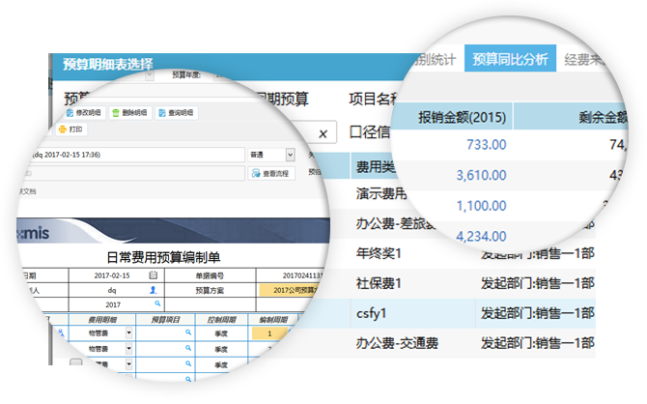This screenshot has width=647, height=404.
Task: Click the 查询明细 query detail icon
Action: click(162, 113)
